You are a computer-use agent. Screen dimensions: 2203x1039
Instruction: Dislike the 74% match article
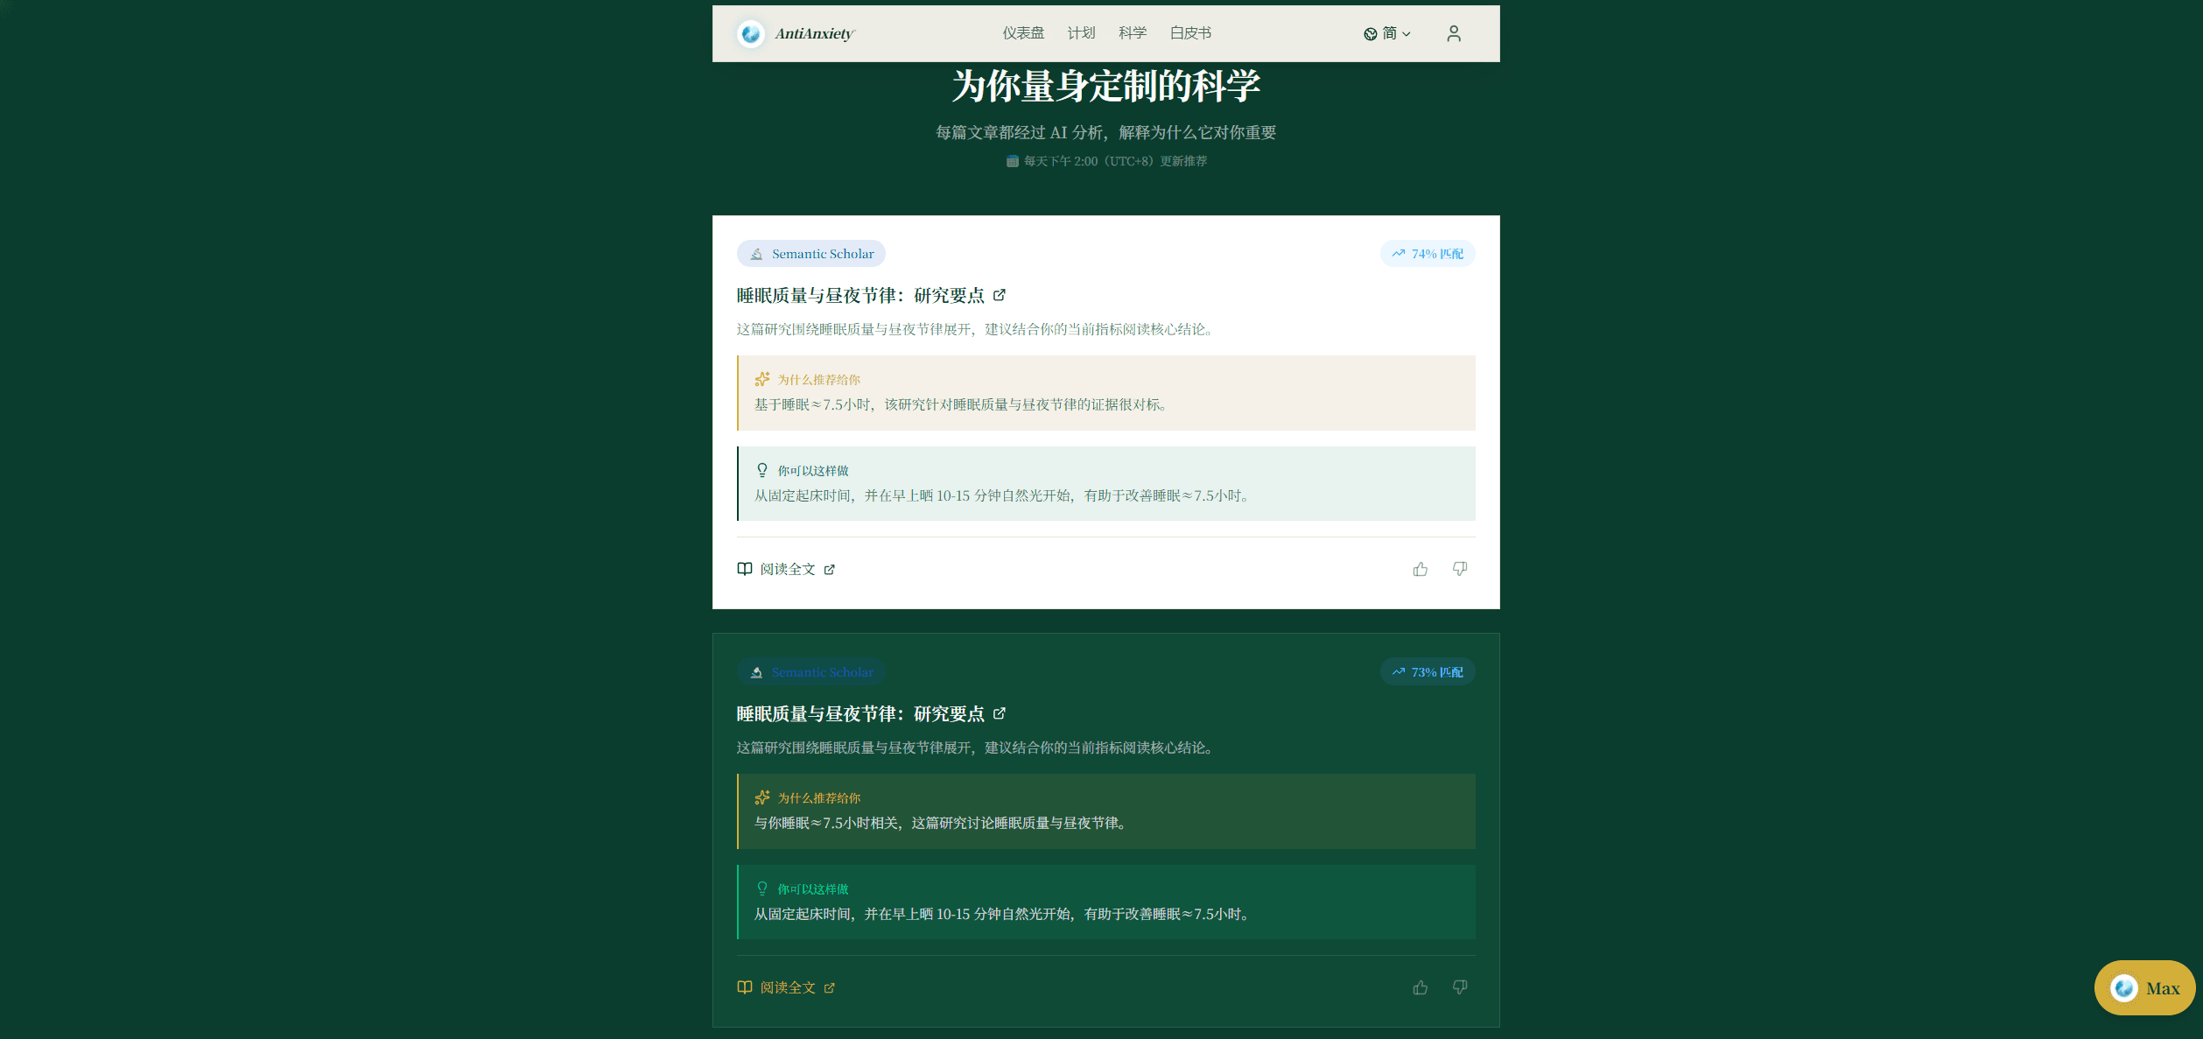(x=1460, y=569)
